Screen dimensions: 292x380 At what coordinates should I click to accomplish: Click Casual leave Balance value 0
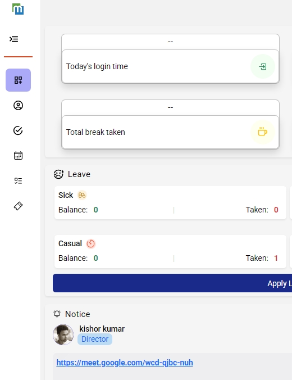coord(96,258)
